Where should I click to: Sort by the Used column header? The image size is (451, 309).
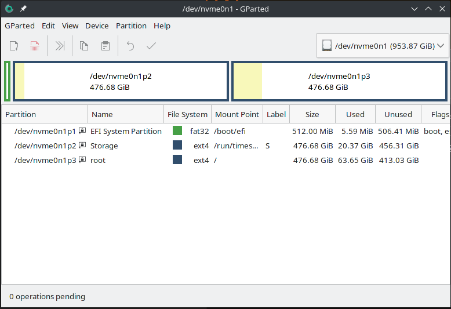(355, 115)
